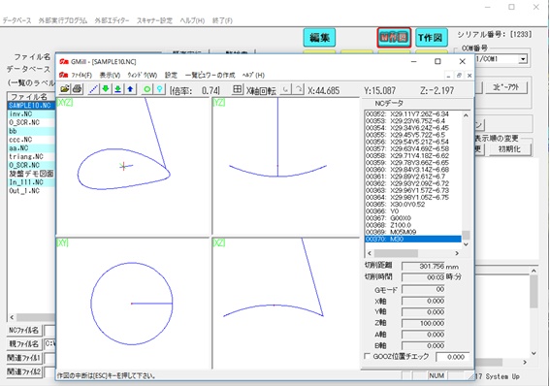Click the rotate counterclockwise X-axis icon

pyautogui.click(x=286, y=90)
